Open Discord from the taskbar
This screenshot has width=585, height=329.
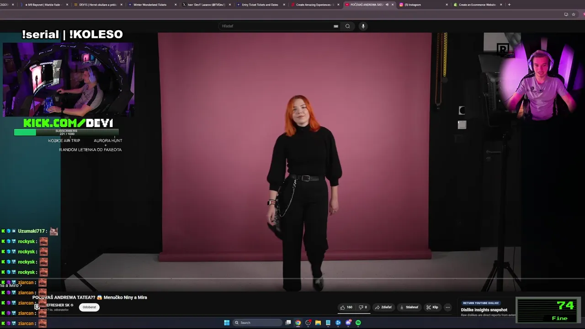tap(348, 323)
